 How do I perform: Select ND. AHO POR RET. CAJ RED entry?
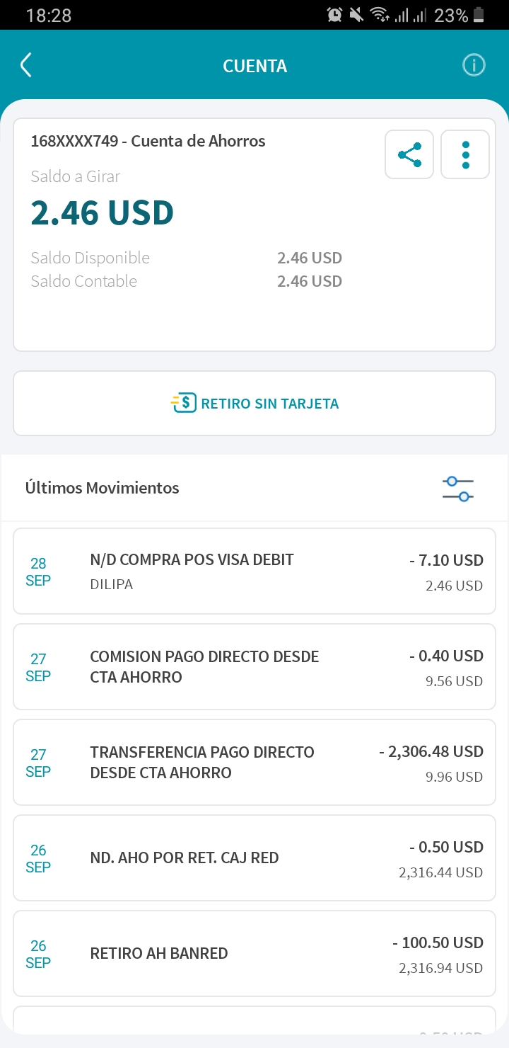(255, 858)
